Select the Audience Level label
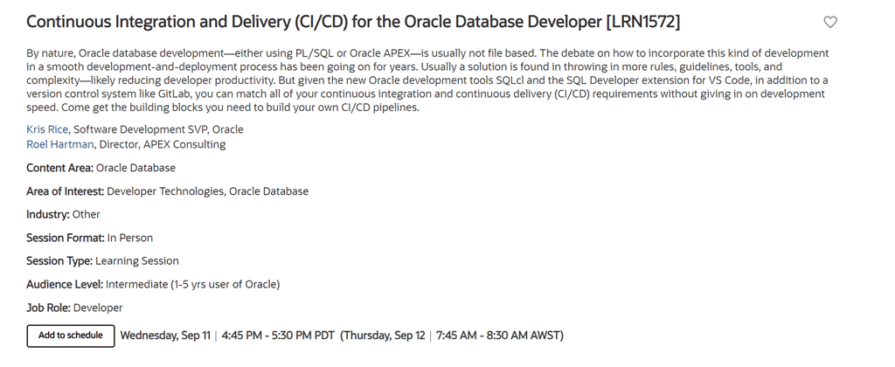The width and height of the screenshot is (895, 367). (65, 284)
